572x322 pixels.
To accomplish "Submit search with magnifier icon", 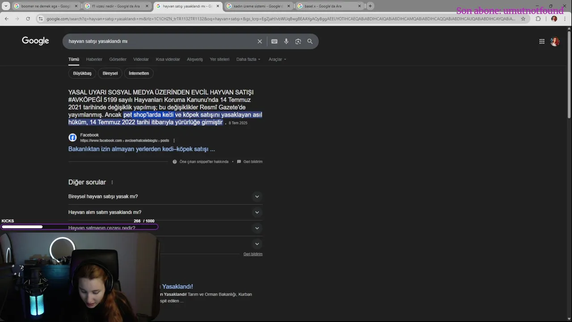I will (310, 41).
